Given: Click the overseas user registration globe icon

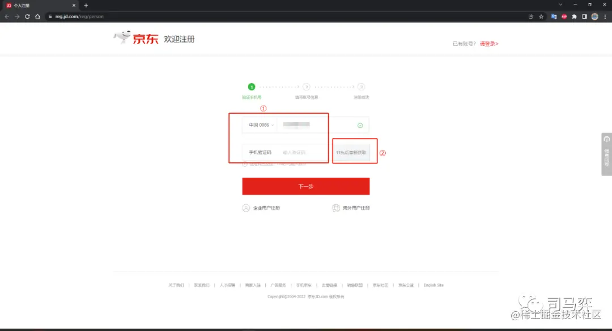Looking at the screenshot, I should click(x=336, y=208).
